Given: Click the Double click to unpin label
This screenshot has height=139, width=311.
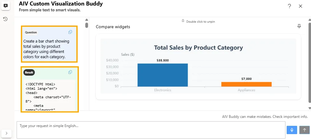Looking at the screenshot, I should pyautogui.click(x=200, y=21).
